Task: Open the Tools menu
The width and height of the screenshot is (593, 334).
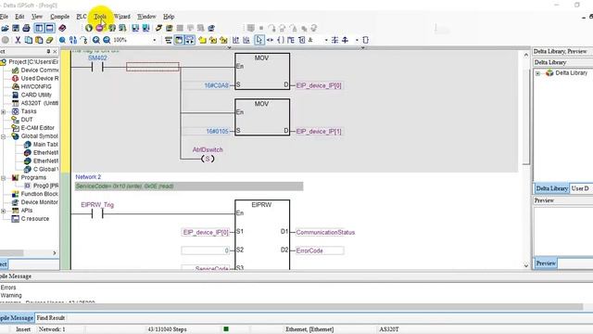Action: tap(100, 17)
